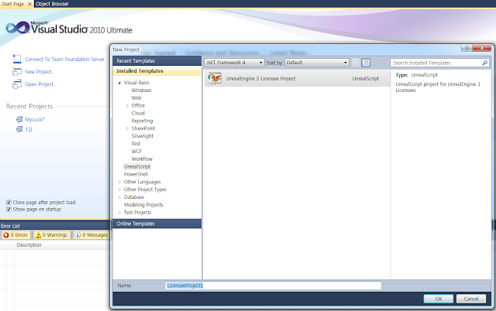This screenshot has height=311, width=496.
Task: Select PowerShell template category
Action: coord(136,174)
